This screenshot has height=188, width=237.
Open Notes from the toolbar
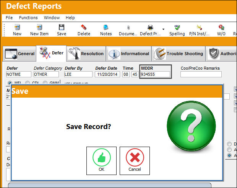[106, 30]
